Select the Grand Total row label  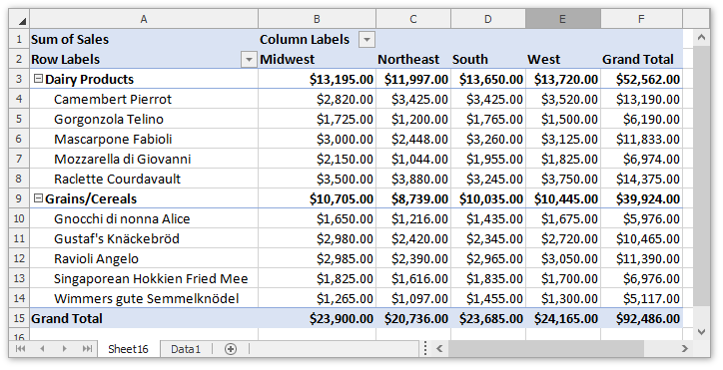[x=144, y=318]
